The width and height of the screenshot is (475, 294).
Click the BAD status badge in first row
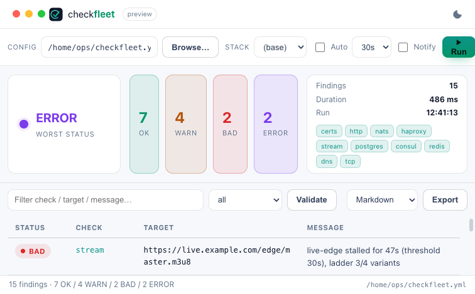[33, 251]
